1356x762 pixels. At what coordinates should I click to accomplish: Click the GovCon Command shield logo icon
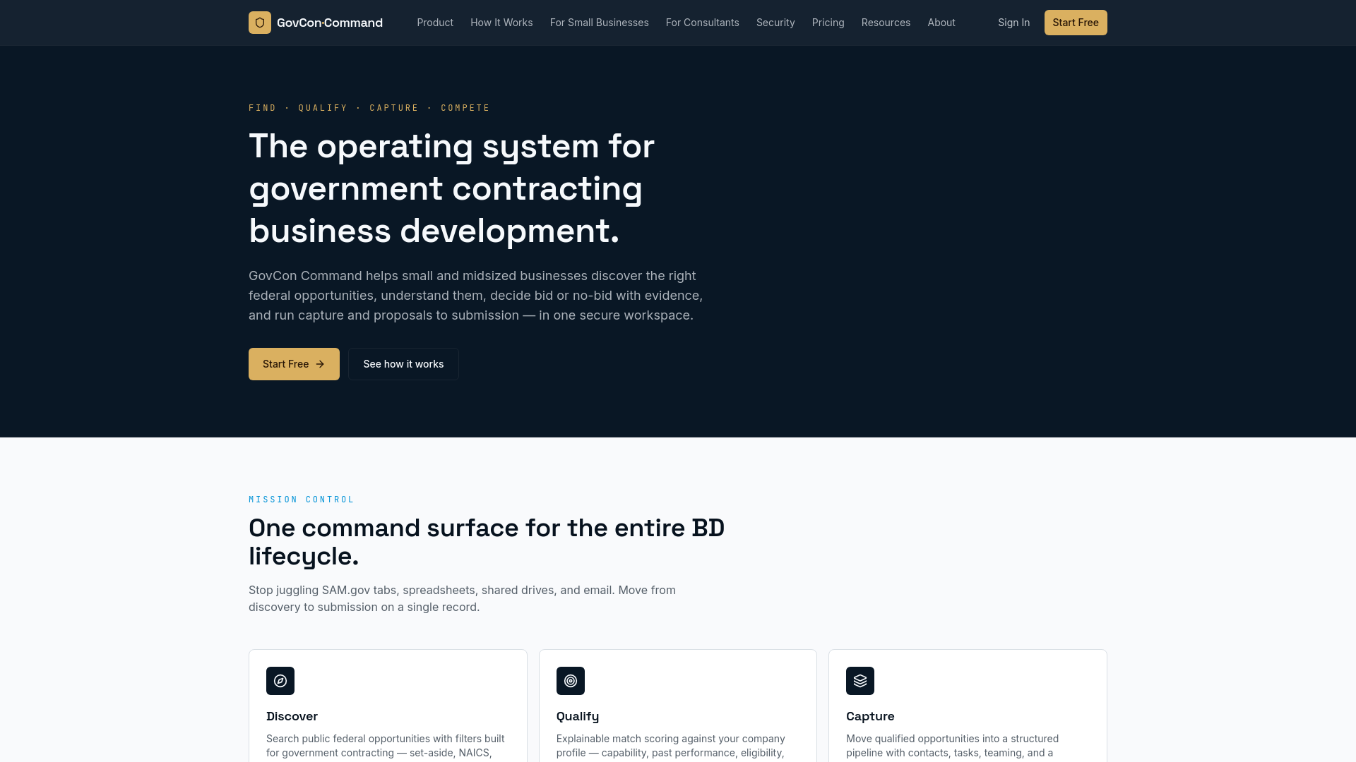(260, 23)
